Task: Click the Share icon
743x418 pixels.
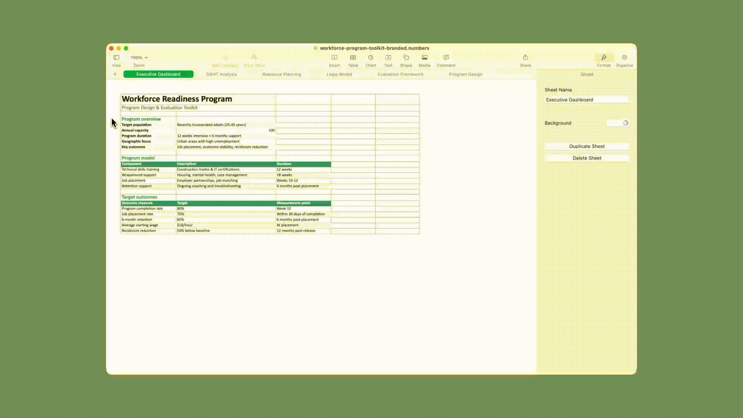Action: click(525, 57)
